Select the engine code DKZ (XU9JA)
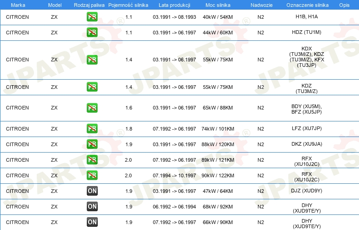359x230 pixels. click(307, 144)
